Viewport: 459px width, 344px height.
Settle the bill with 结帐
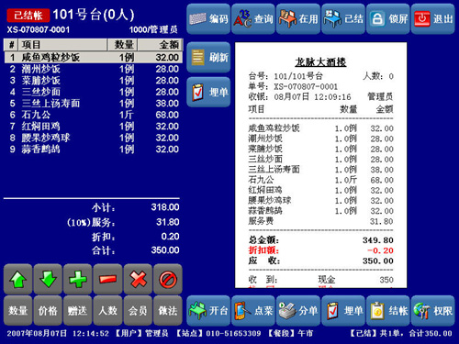[x=388, y=311]
